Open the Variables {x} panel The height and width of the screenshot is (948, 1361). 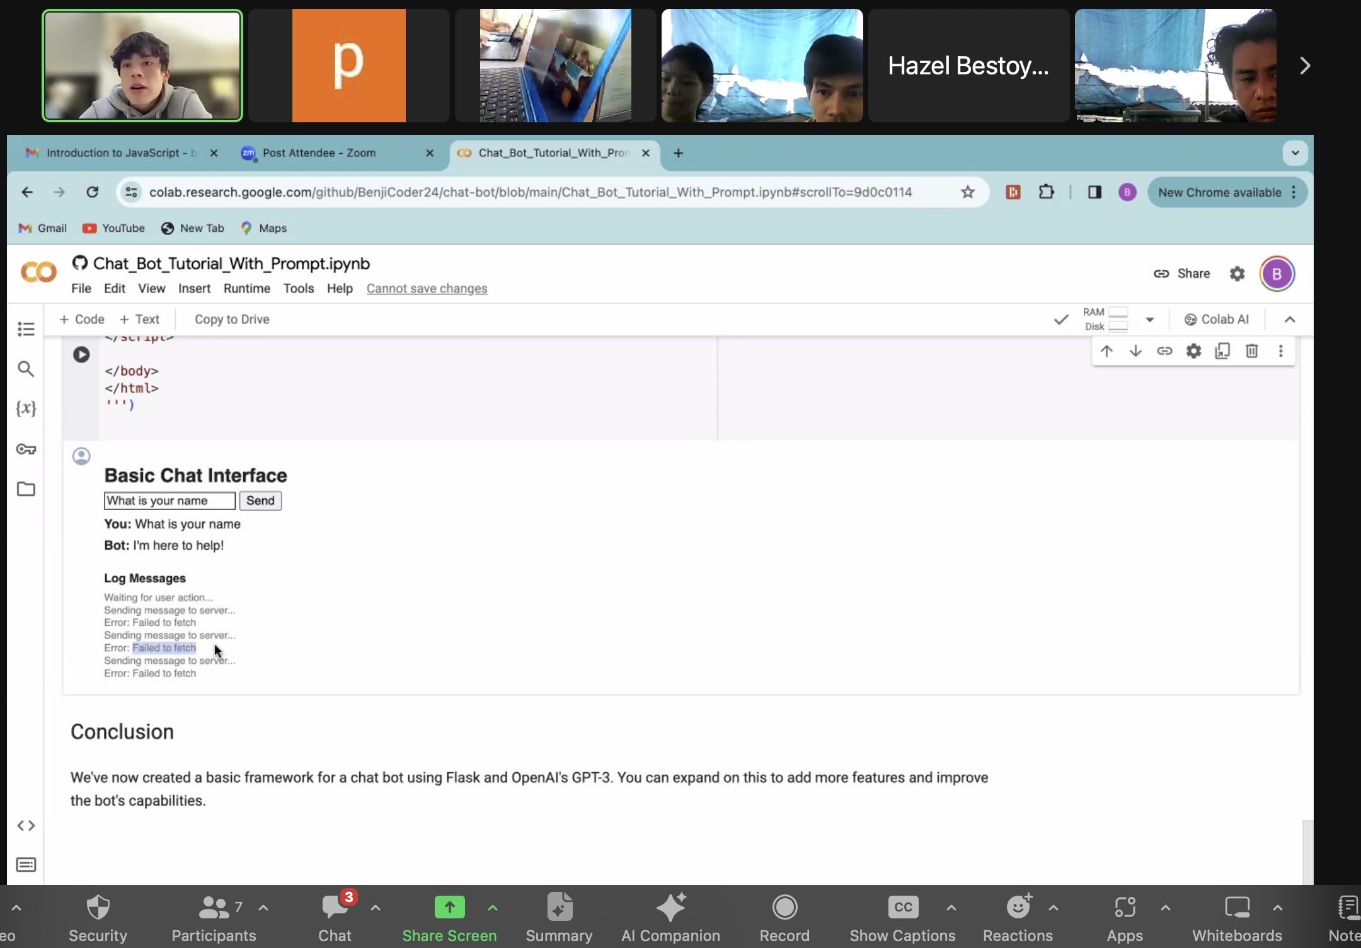pyautogui.click(x=26, y=408)
